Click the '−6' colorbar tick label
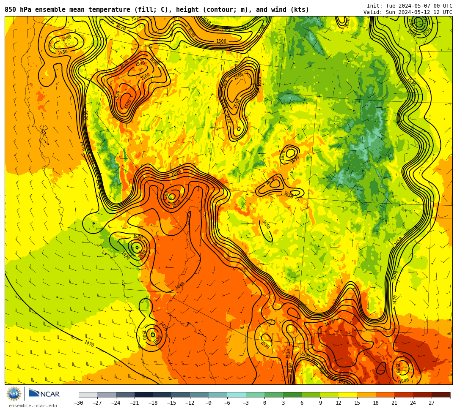This screenshot has height=411, width=457. click(x=227, y=403)
